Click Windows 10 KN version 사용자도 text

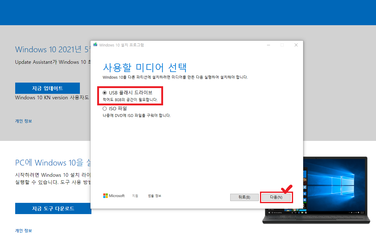tap(52, 98)
